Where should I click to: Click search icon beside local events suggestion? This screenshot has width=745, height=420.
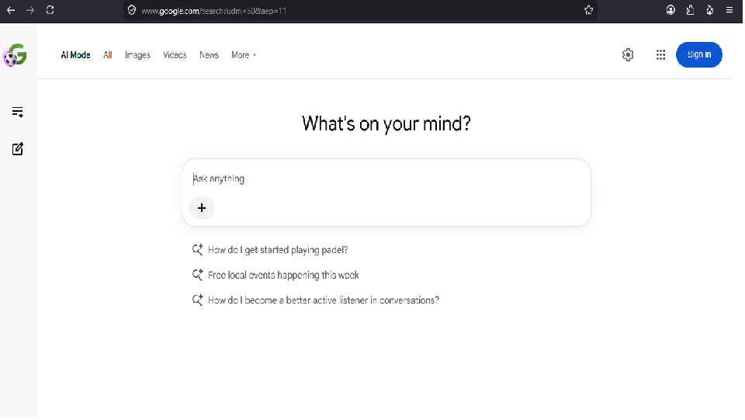pyautogui.click(x=198, y=275)
